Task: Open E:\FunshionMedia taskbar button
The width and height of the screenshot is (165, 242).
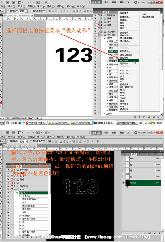Action: pos(81,123)
